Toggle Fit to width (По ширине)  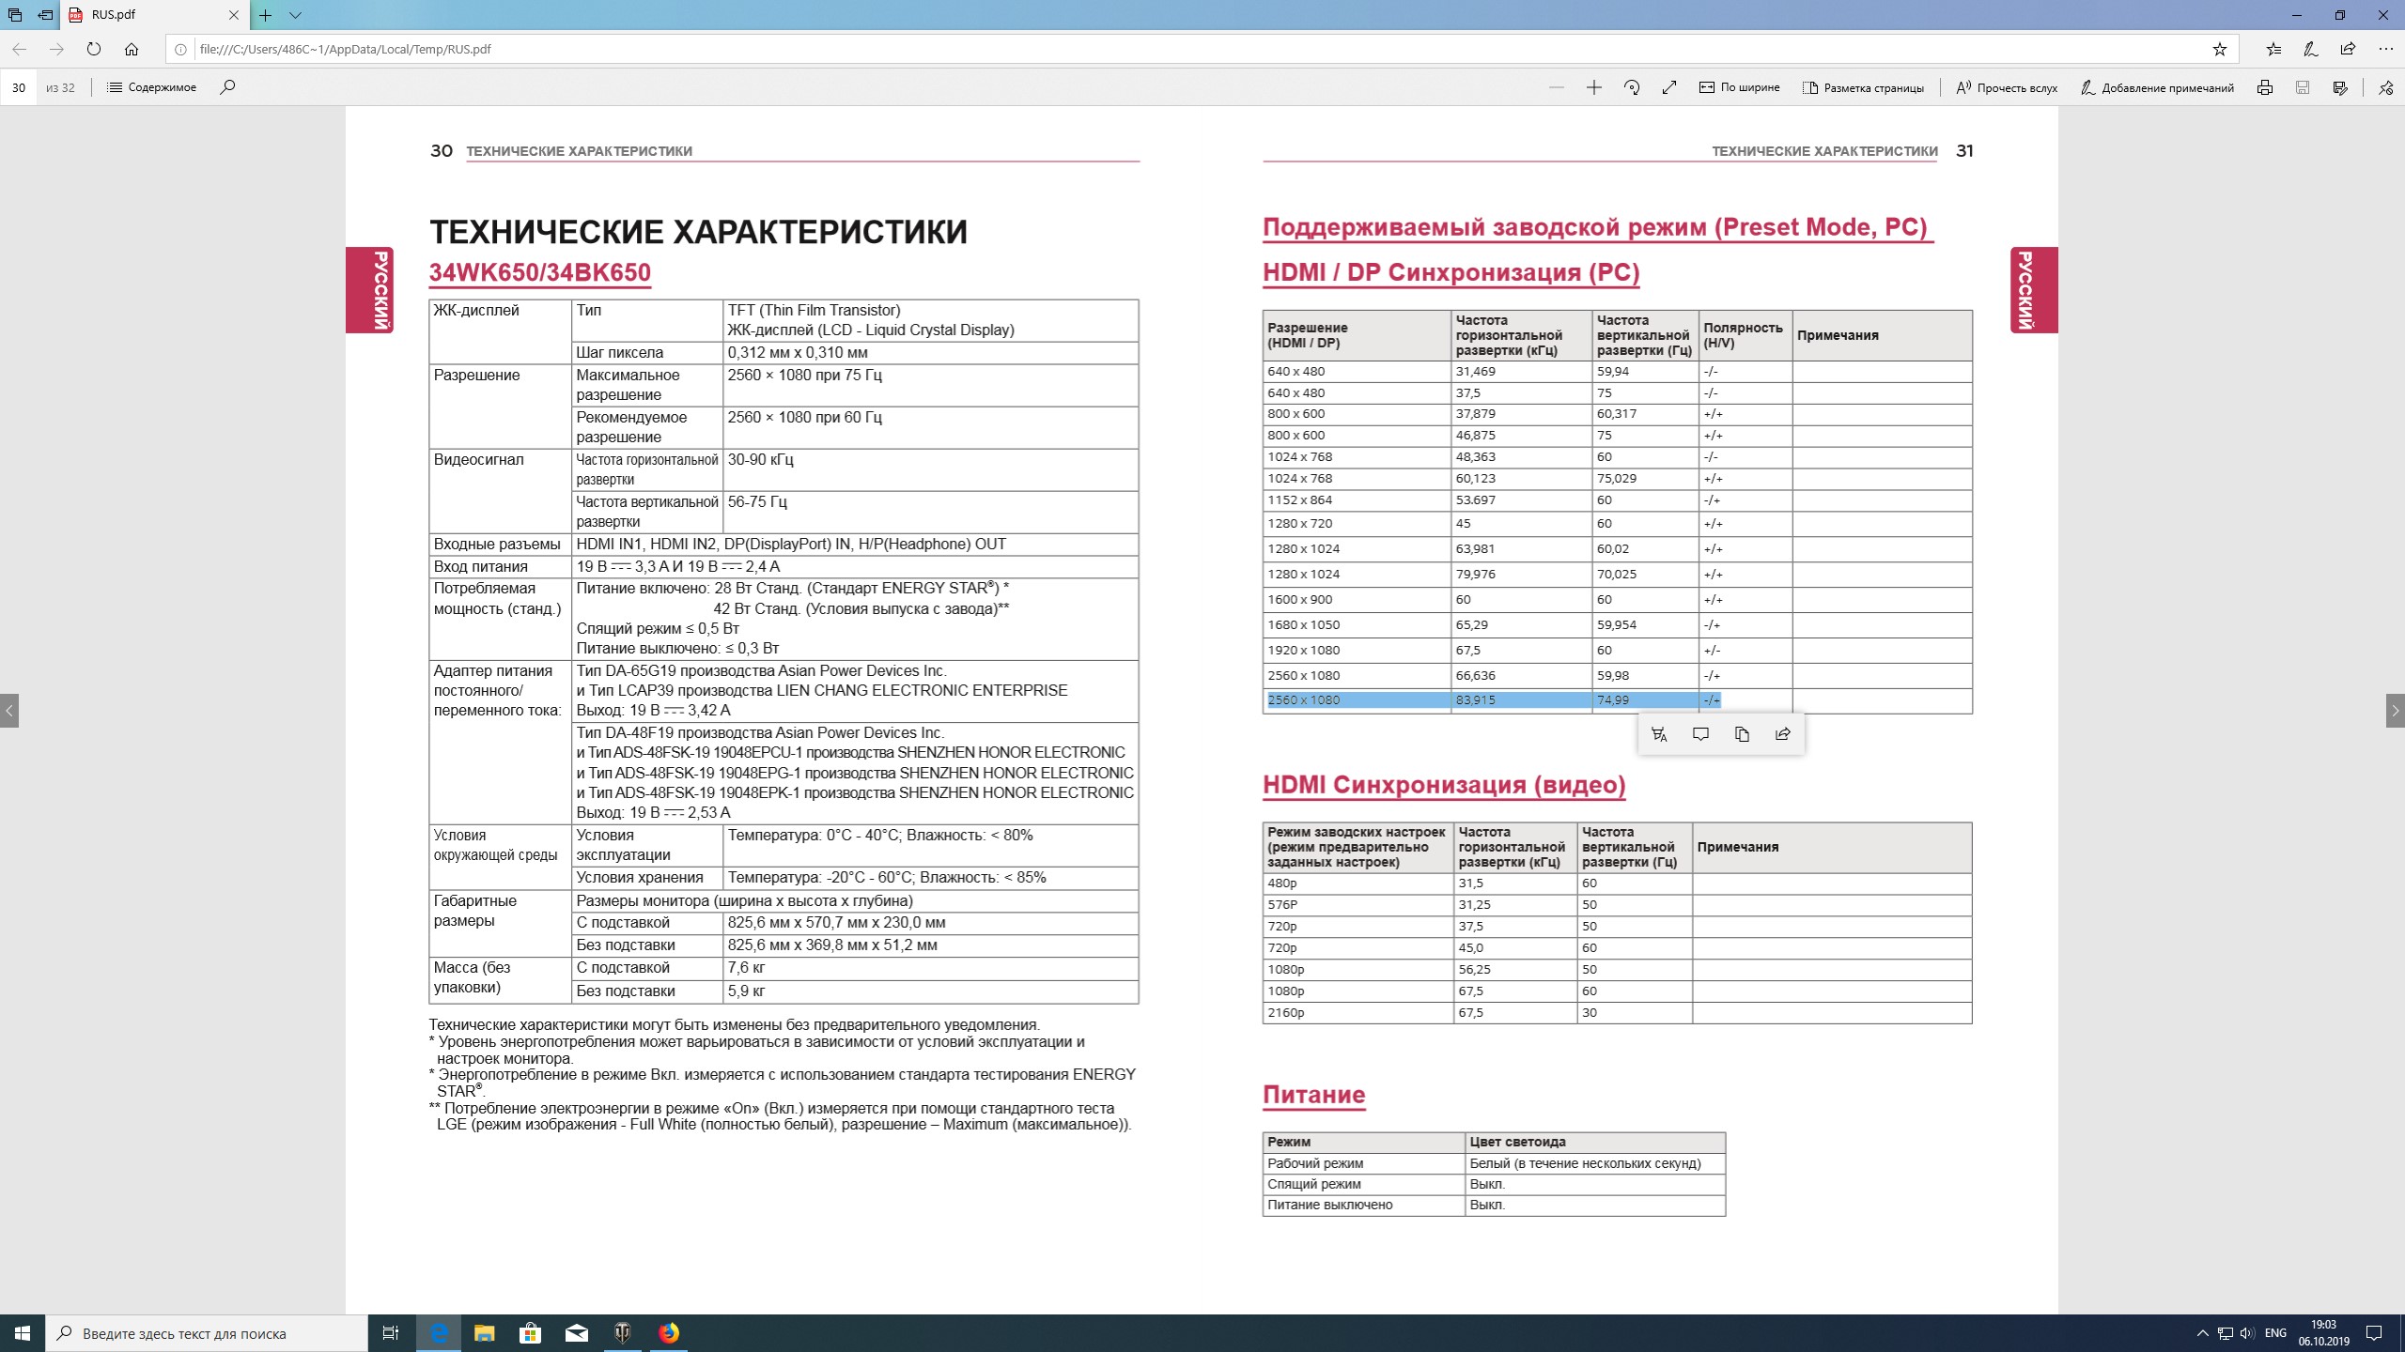(1739, 87)
